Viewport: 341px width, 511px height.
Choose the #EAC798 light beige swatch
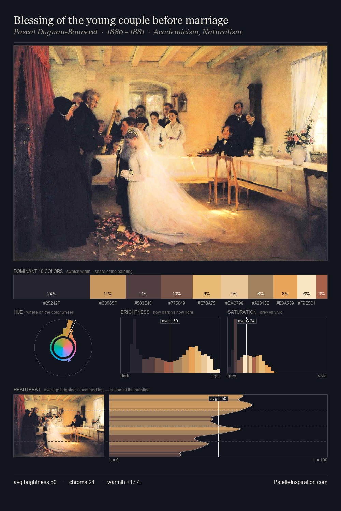[x=235, y=287]
